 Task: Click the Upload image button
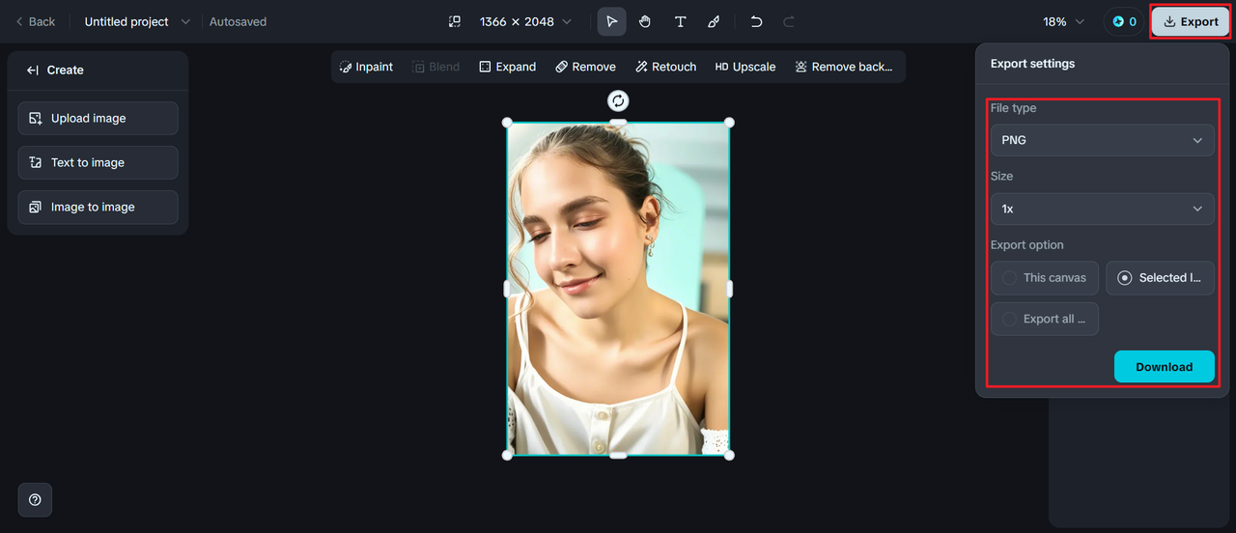(x=98, y=118)
